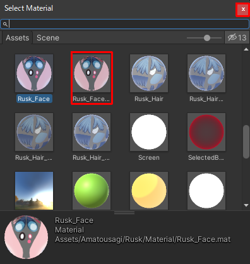This screenshot has width=250, height=264.
Task: Click the Assets/Amatousagi/Rusk/Material/Rusk_Face.mat path text
Action: 143,239
